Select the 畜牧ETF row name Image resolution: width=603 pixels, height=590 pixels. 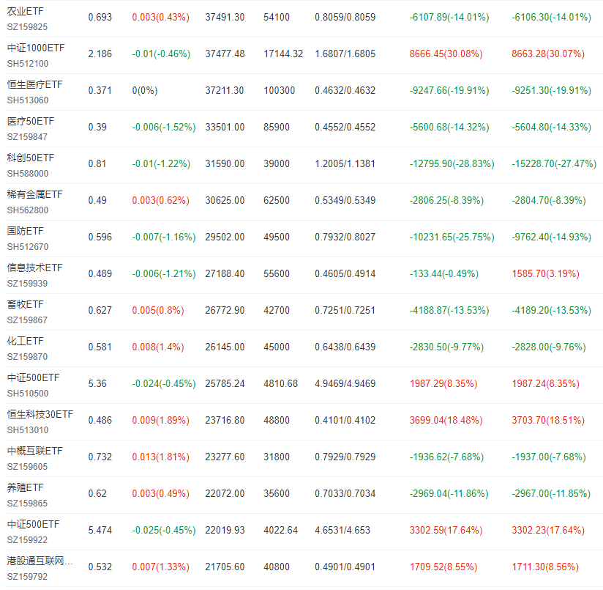click(x=26, y=305)
